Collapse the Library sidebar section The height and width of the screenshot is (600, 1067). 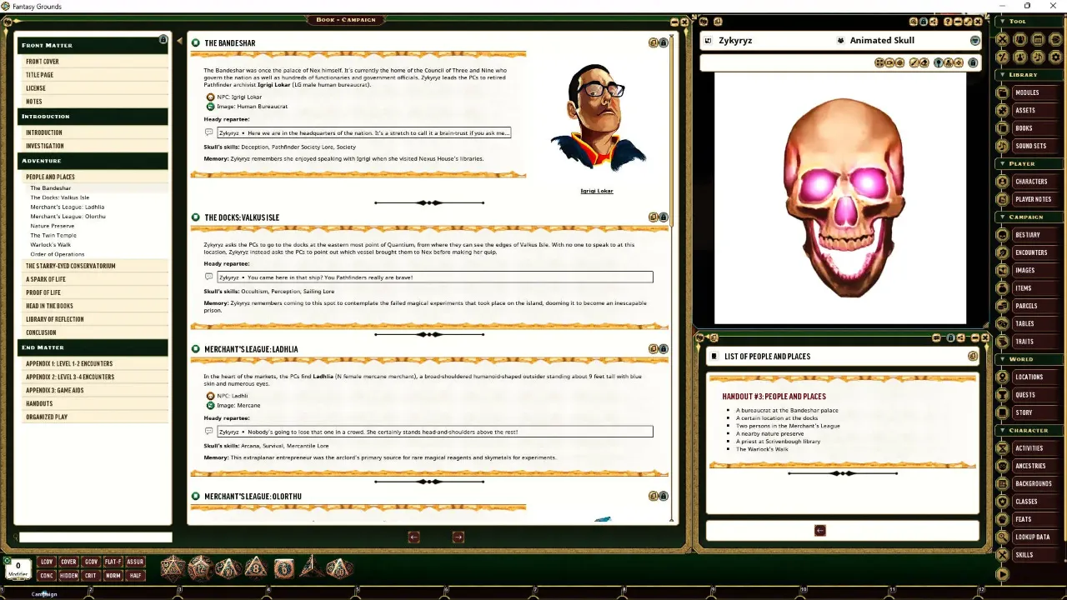1002,74
